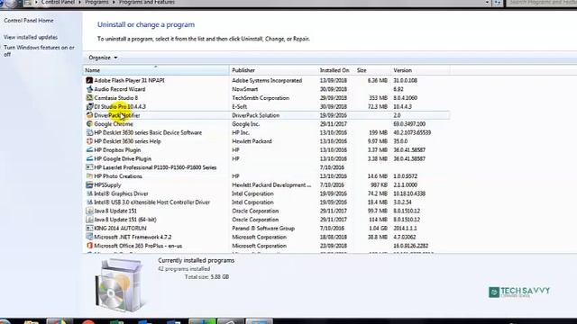The width and height of the screenshot is (577, 324).
Task: Click the HP Photo Creations icon
Action: point(89,176)
